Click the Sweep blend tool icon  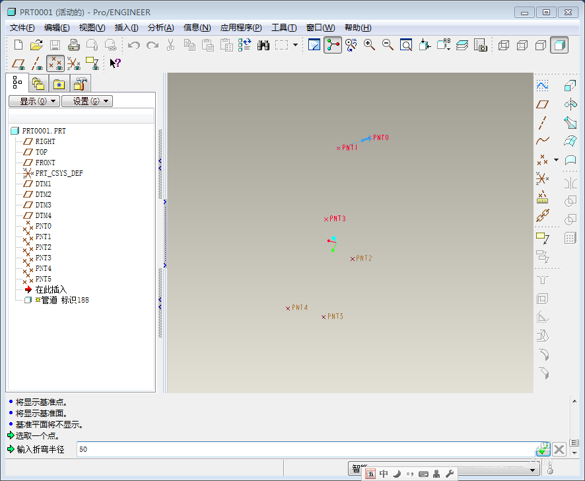(570, 123)
